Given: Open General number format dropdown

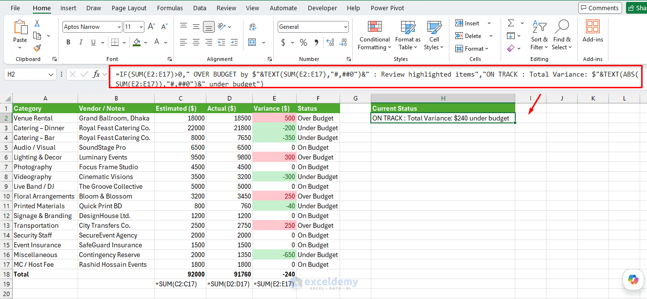Looking at the screenshot, I should (345, 27).
